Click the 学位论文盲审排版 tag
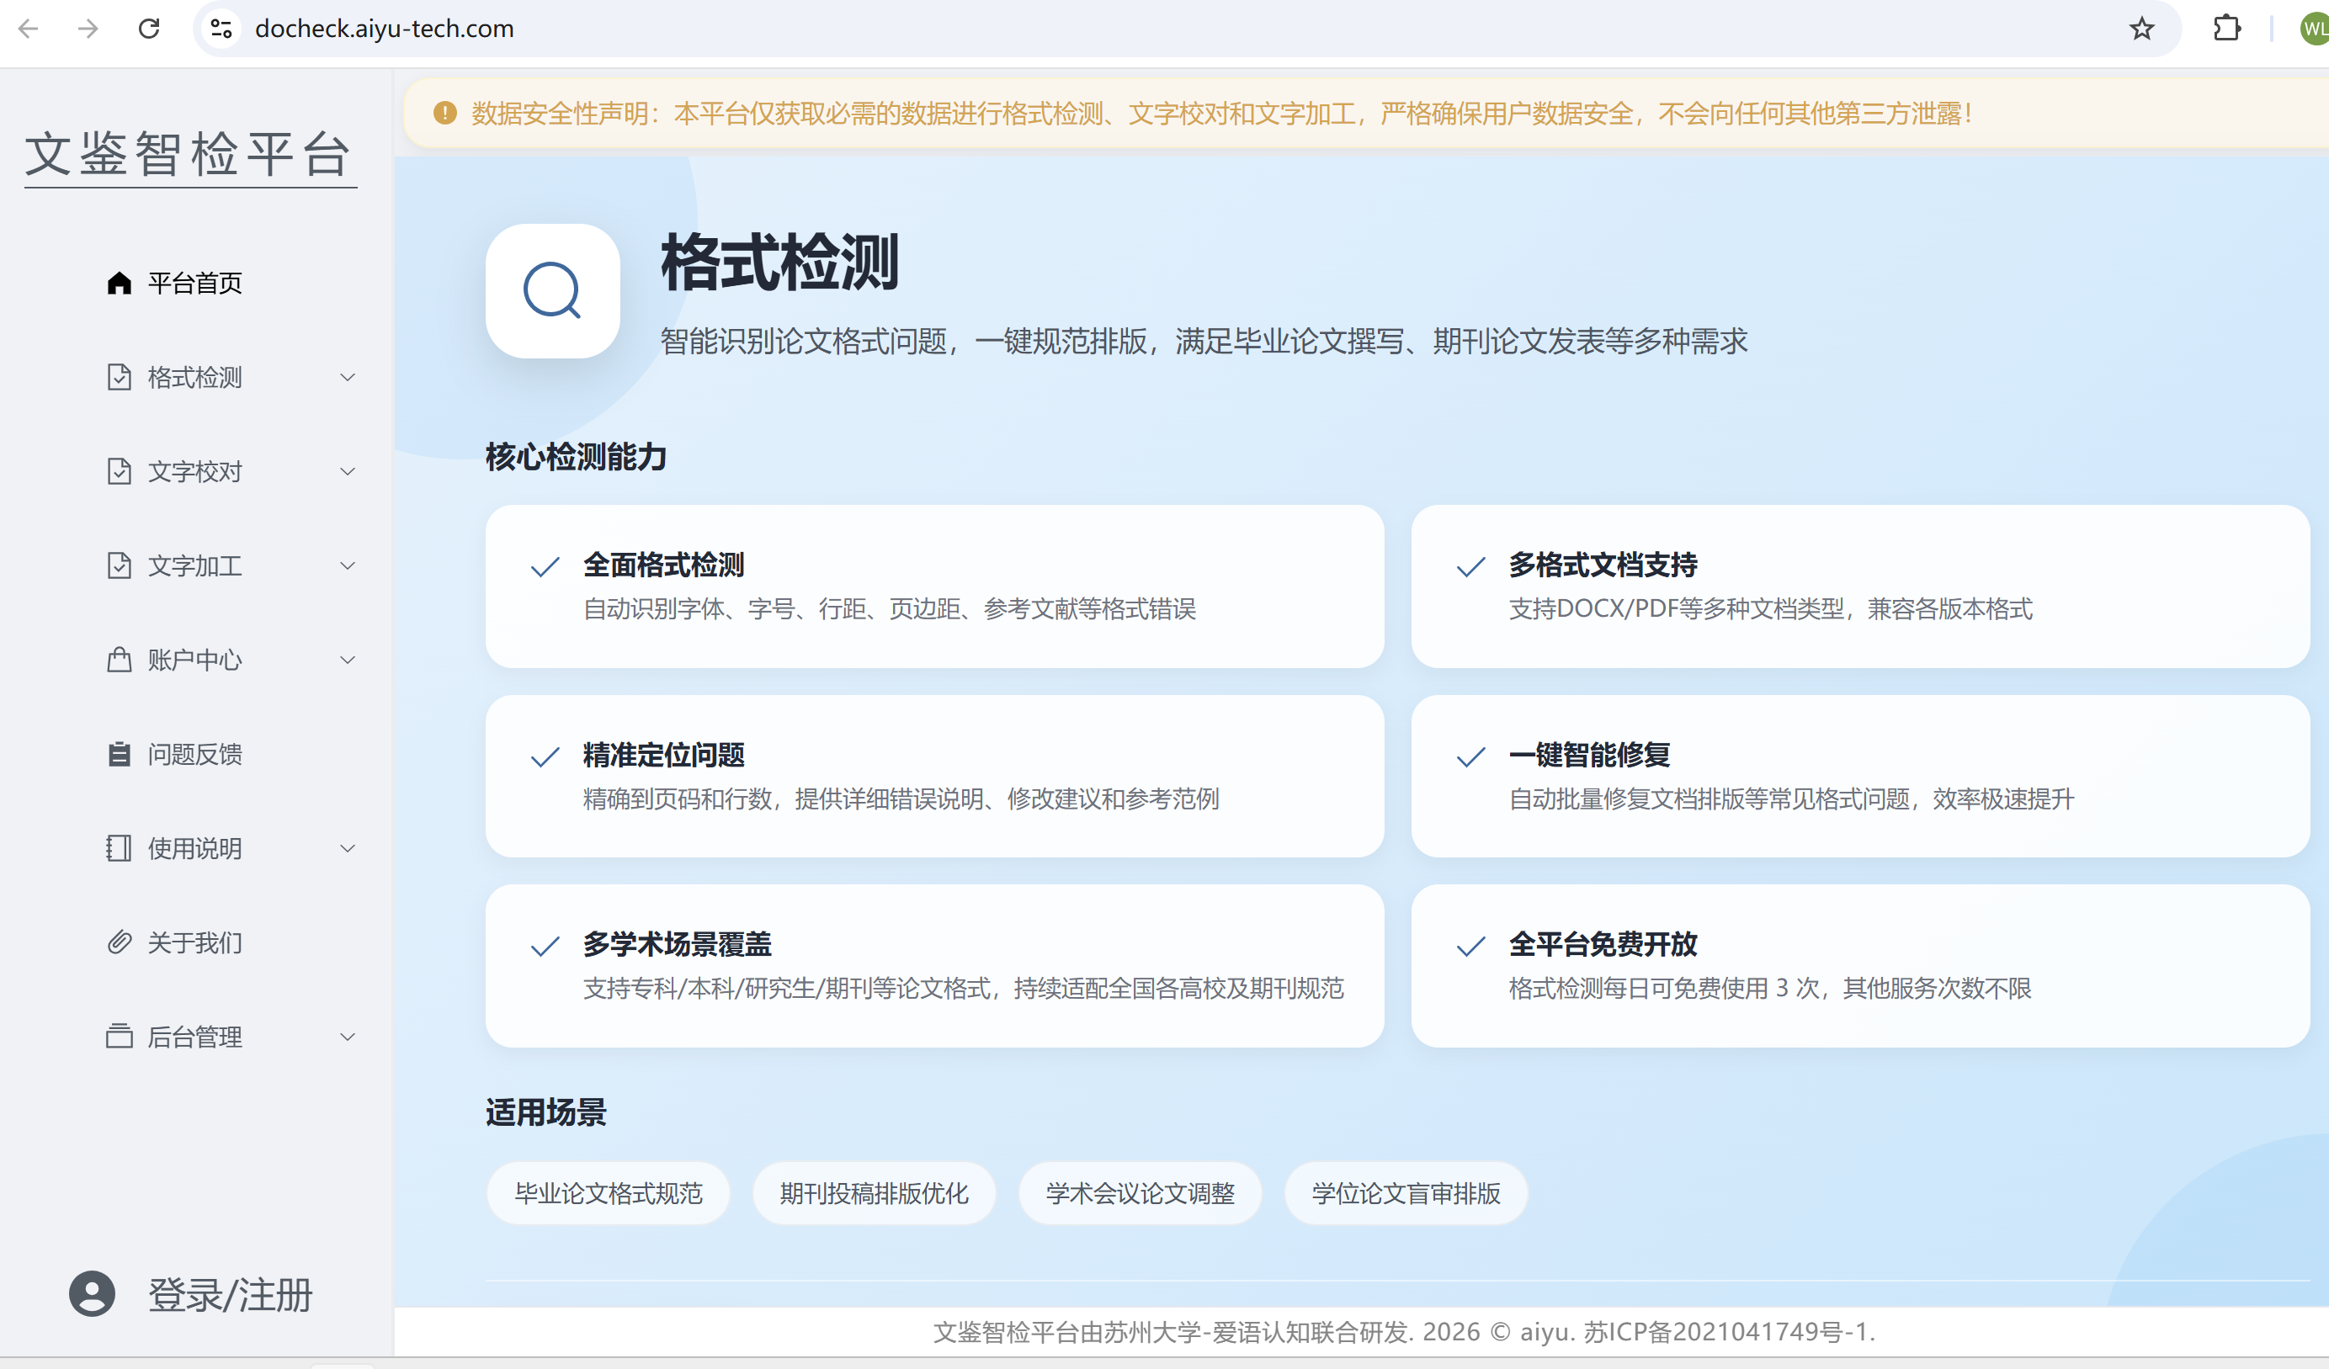This screenshot has height=1369, width=2329. [1405, 1192]
